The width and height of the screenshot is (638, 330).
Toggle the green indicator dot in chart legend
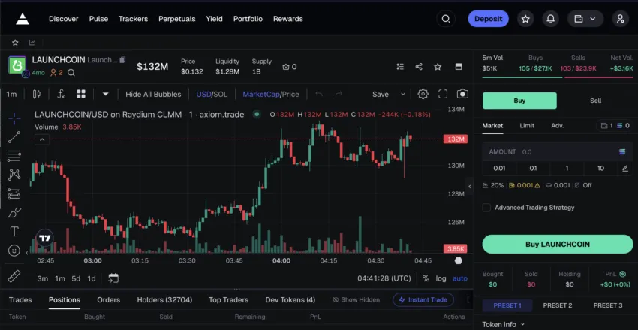pyautogui.click(x=257, y=114)
